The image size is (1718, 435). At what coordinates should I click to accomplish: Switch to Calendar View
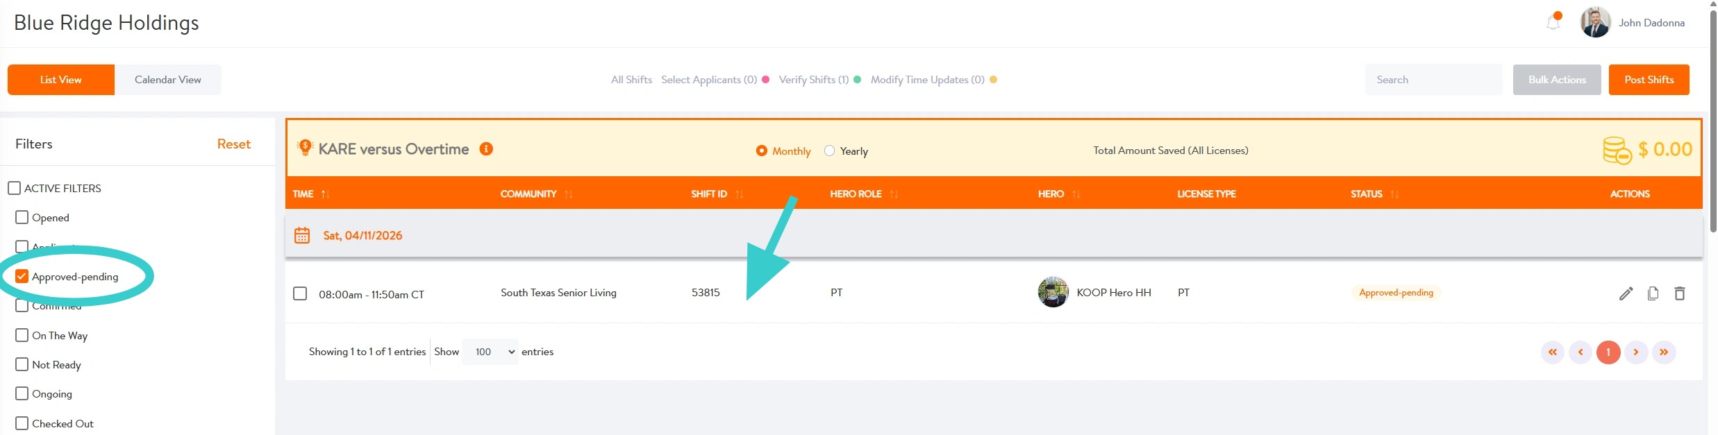click(x=168, y=80)
